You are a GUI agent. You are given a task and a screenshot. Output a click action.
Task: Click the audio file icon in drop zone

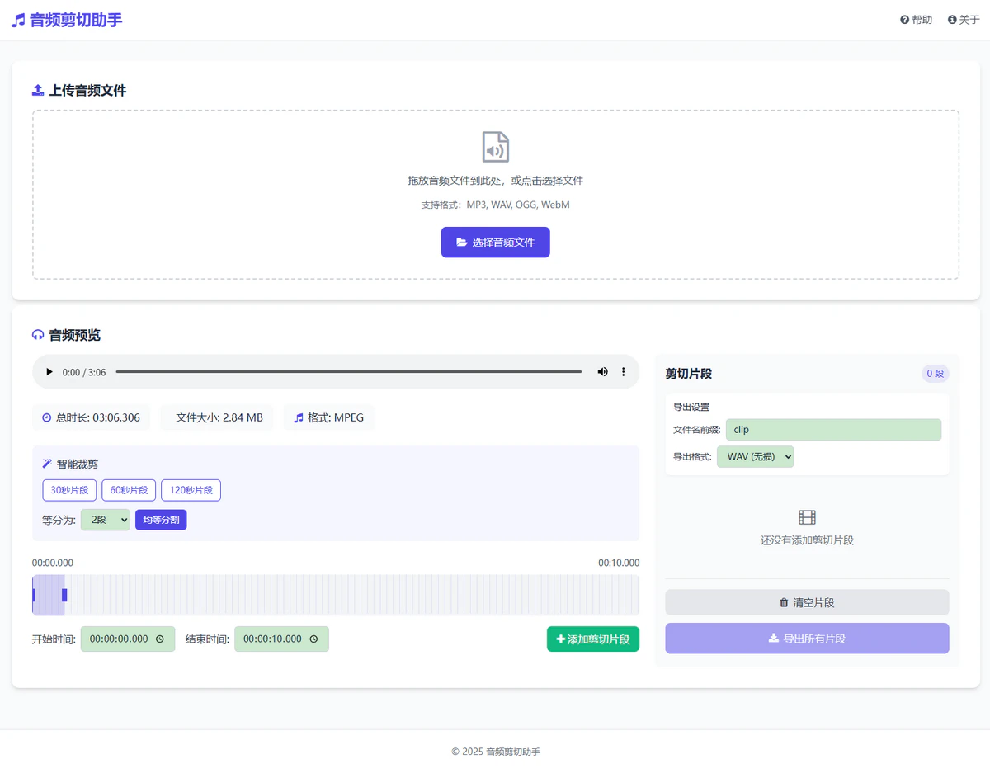point(495,147)
